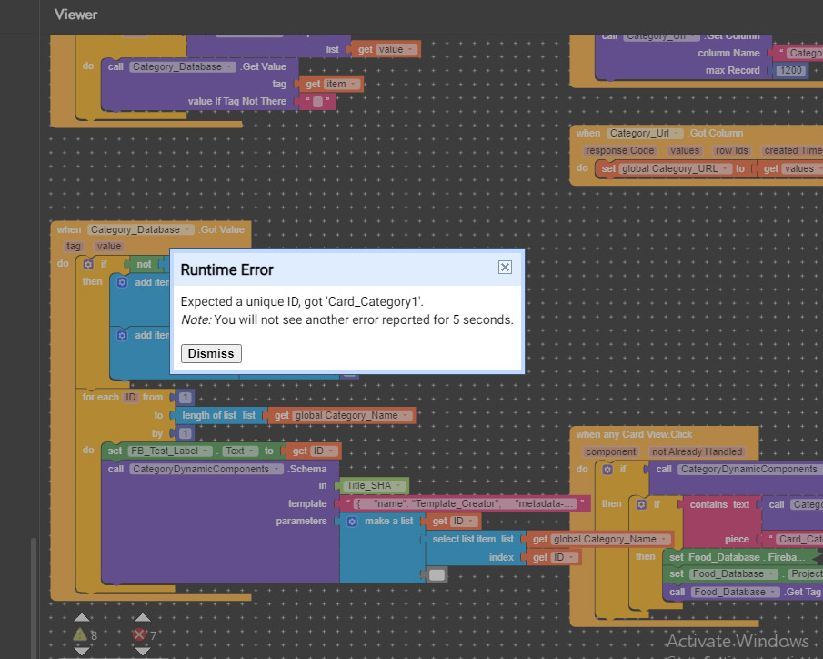Click 'values' parameter in Got Column event
This screenshot has height=659, width=823.
[685, 151]
